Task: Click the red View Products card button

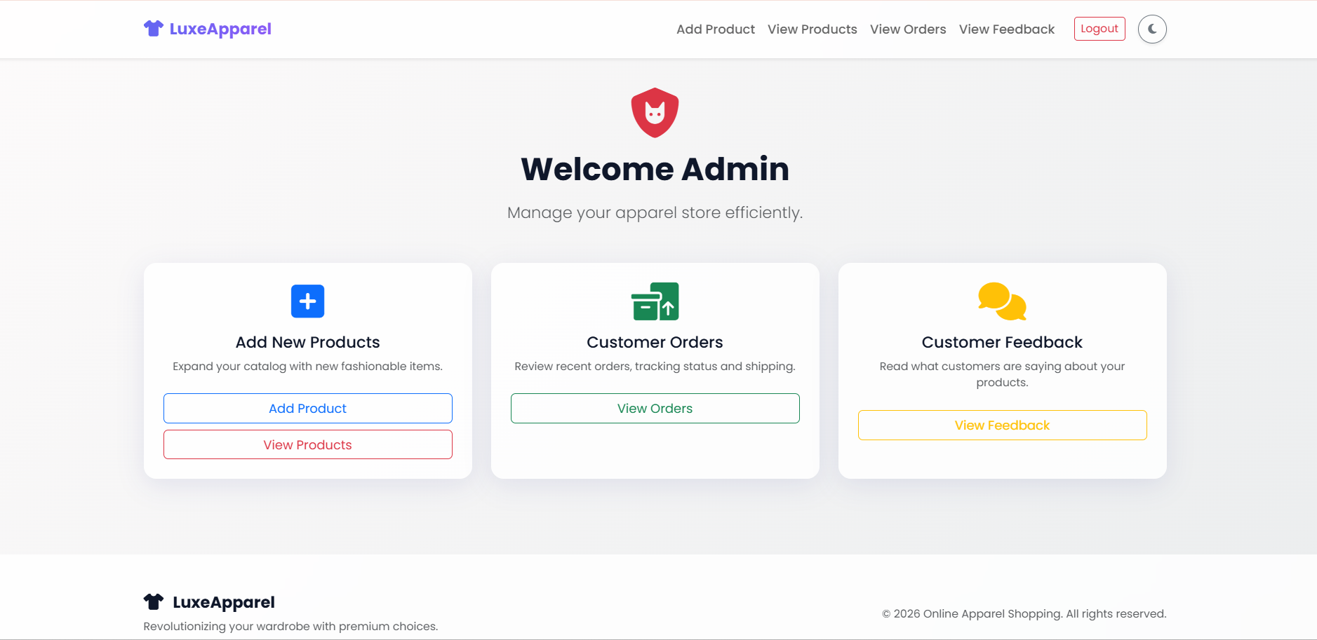Action: pos(308,444)
